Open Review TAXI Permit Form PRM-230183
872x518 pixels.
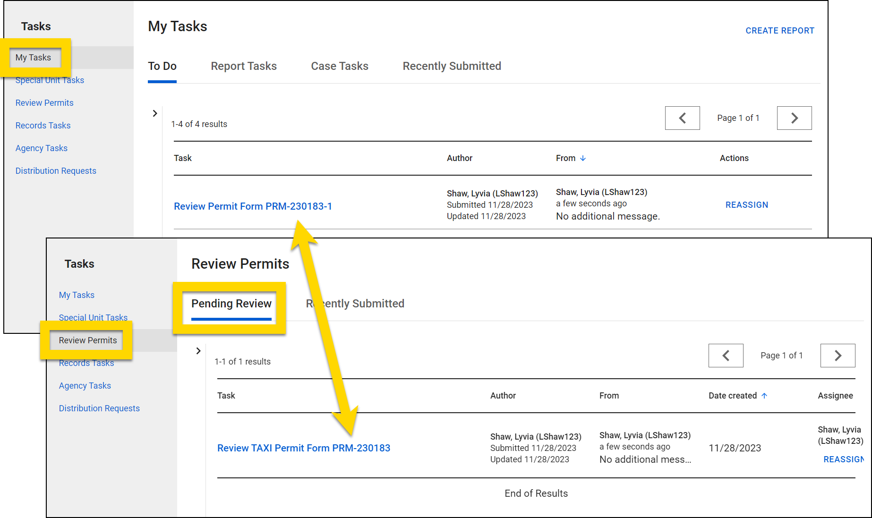click(304, 448)
